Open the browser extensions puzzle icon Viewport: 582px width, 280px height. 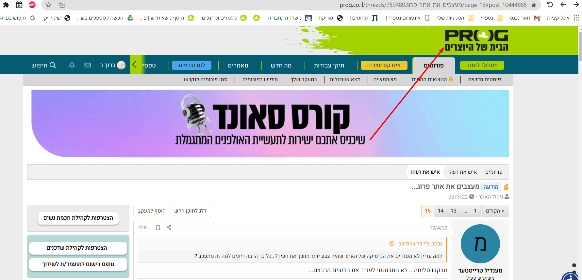[x=6, y=5]
